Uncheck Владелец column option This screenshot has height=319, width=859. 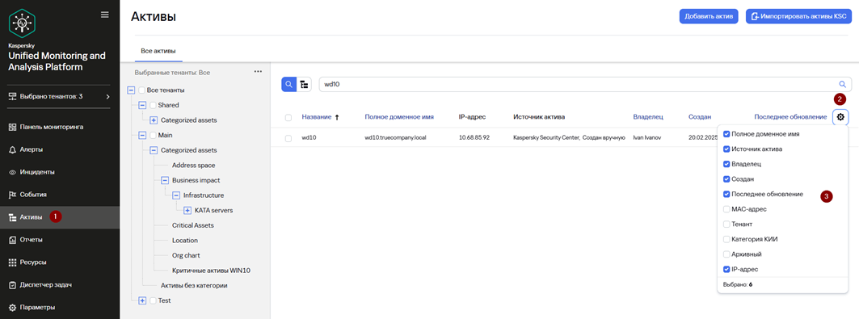(726, 164)
